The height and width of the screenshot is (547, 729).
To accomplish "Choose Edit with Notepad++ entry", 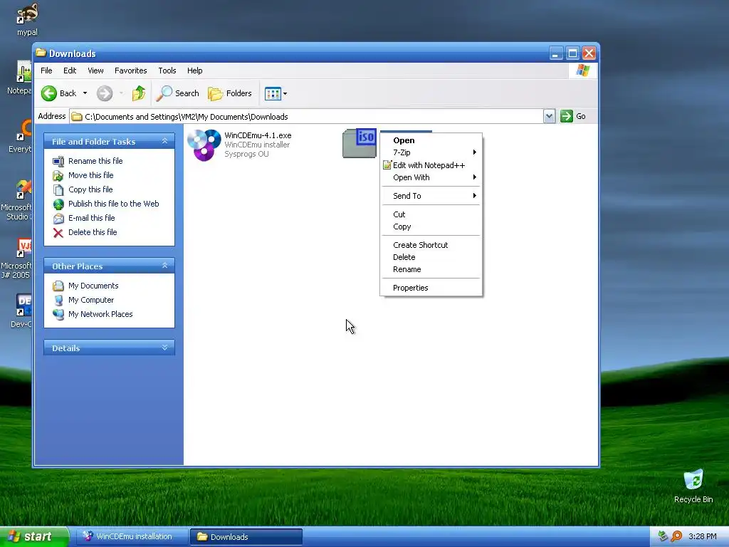I will (431, 165).
